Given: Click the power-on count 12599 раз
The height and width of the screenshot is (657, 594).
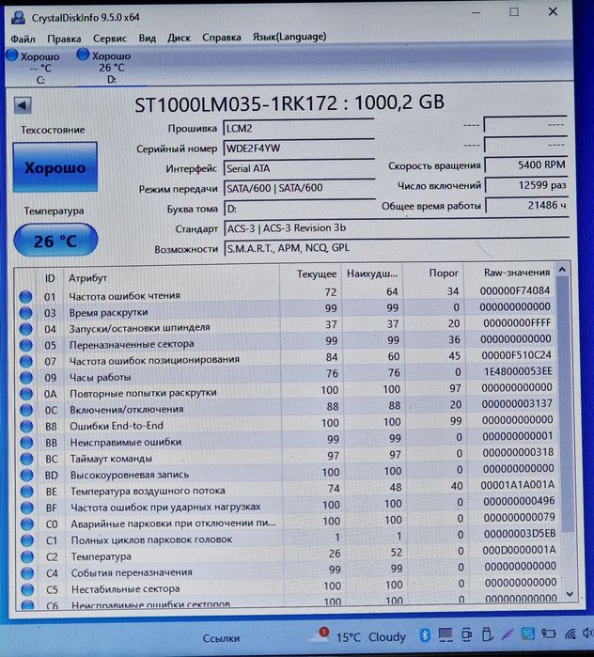Looking at the screenshot, I should (x=526, y=185).
